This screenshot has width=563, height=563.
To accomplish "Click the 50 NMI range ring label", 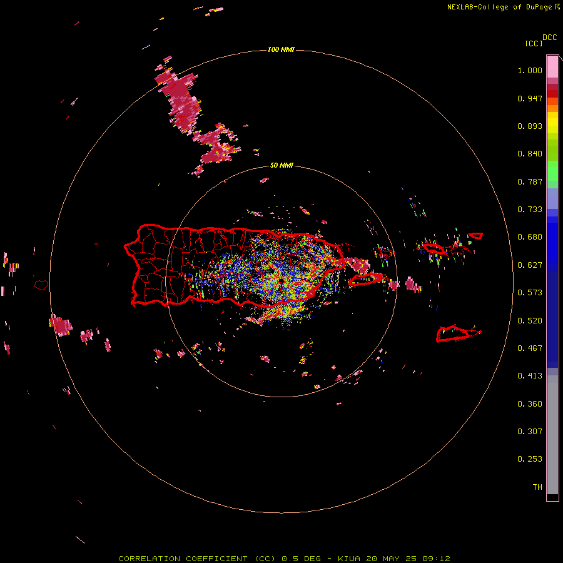I will click(281, 166).
